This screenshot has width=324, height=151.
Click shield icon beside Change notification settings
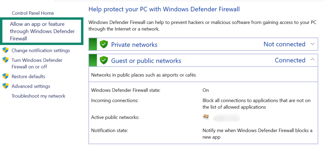tap(5, 50)
